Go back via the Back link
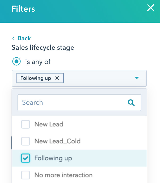Image resolution: width=160 pixels, height=183 pixels. pyautogui.click(x=24, y=38)
